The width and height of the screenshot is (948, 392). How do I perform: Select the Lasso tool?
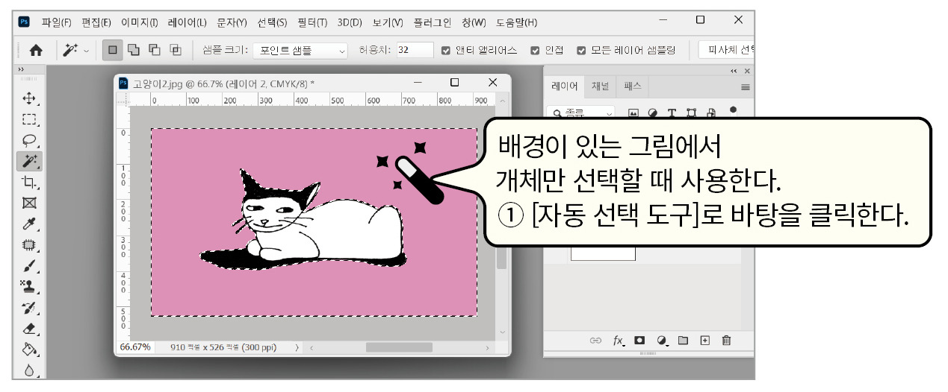tap(30, 140)
